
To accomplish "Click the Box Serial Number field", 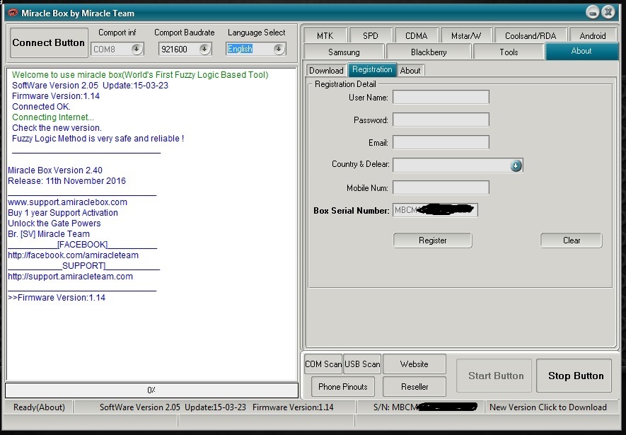I will pos(435,210).
